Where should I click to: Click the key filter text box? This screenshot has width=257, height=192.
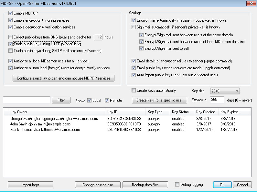(27, 100)
